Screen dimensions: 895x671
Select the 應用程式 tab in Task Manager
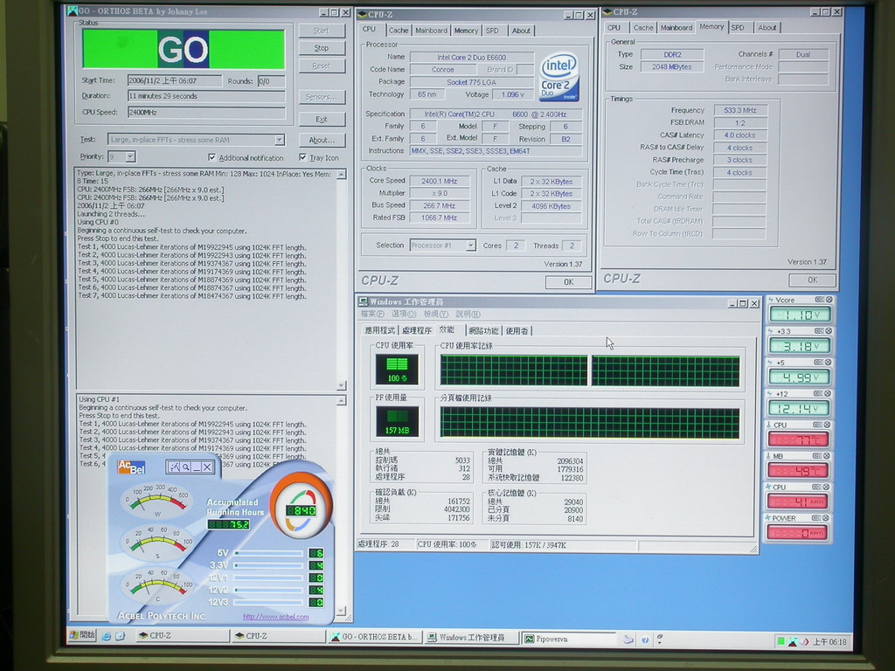379,330
